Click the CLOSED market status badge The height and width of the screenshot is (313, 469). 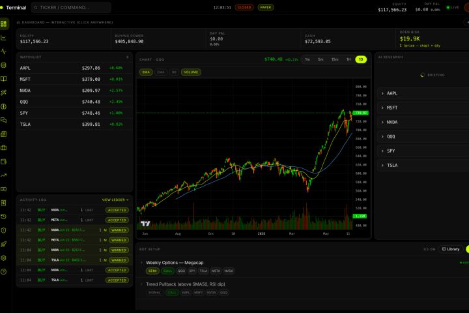pyautogui.click(x=244, y=7)
